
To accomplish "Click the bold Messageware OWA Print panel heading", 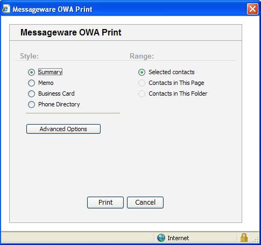I will pos(71,32).
